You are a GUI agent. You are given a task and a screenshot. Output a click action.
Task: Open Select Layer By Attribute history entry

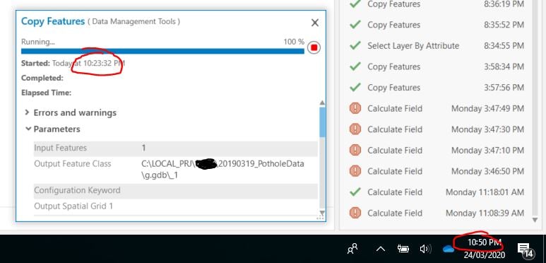click(x=437, y=46)
